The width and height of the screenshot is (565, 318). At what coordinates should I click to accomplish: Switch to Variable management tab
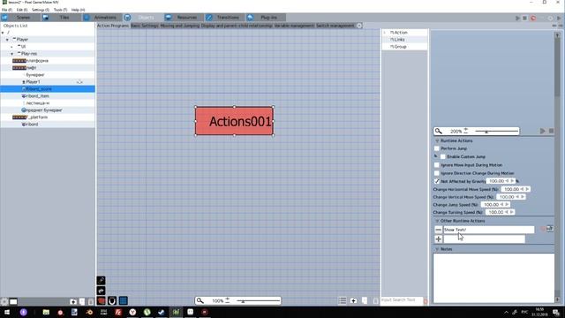294,26
